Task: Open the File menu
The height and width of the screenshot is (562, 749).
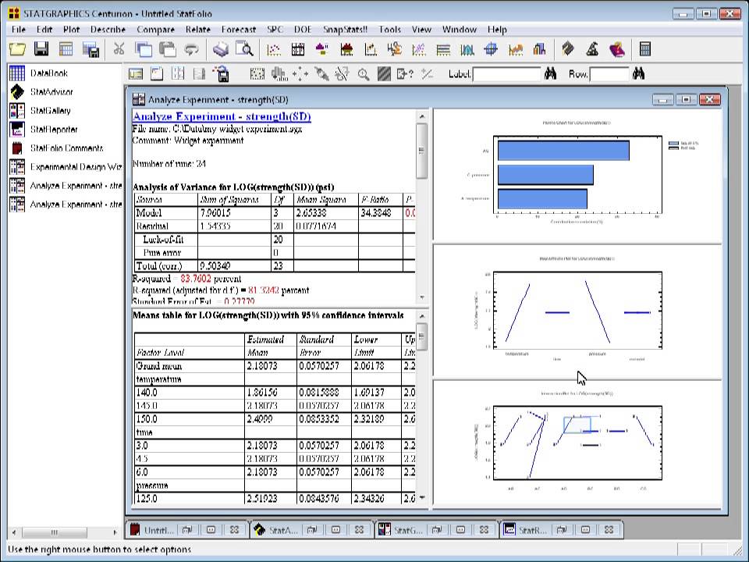Action: pyautogui.click(x=19, y=30)
